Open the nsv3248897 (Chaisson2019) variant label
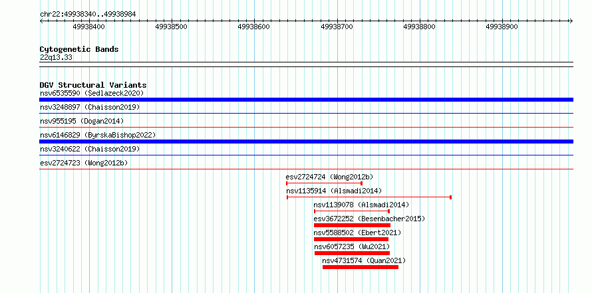This screenshot has height=293, width=592. (90, 107)
